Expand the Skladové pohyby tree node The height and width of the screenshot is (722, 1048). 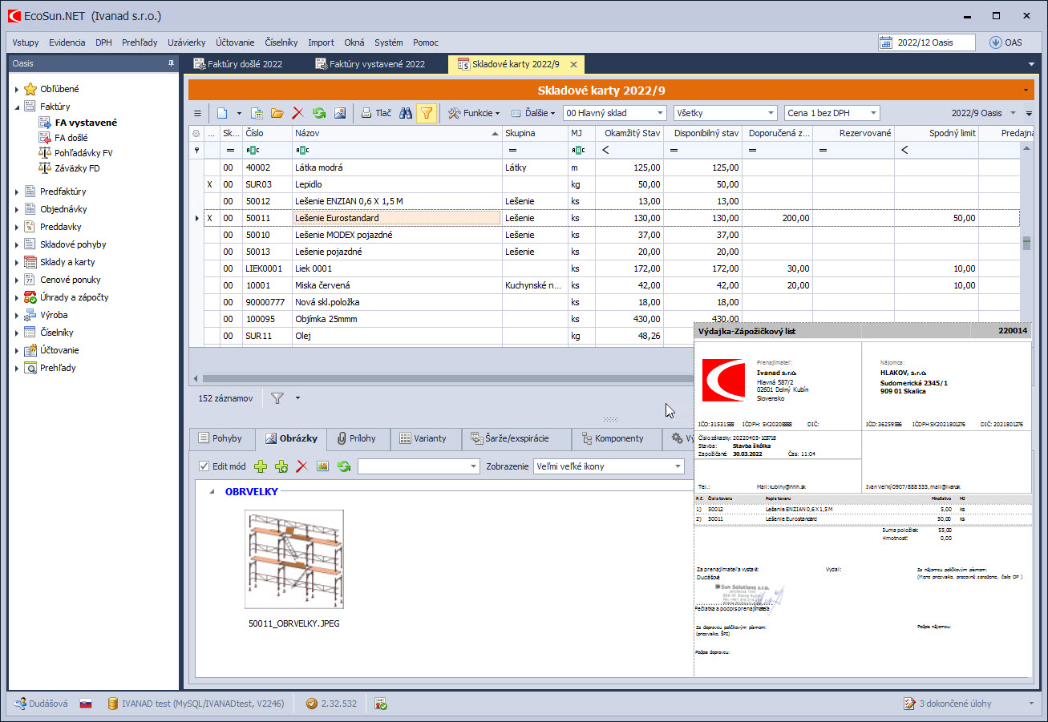(x=17, y=244)
